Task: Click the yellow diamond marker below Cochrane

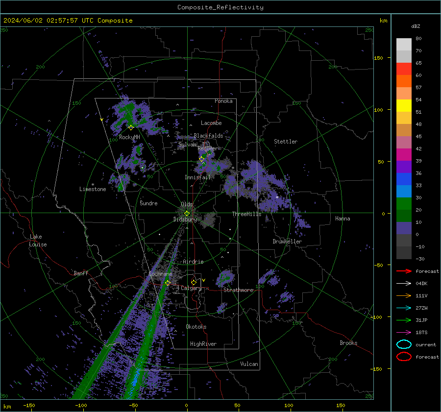Action: click(x=168, y=283)
